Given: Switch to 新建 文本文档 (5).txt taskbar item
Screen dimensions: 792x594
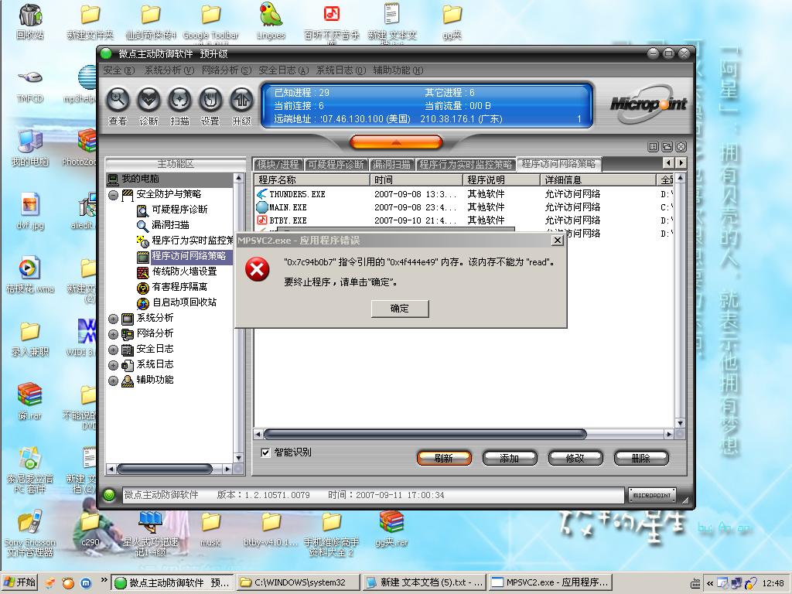Looking at the screenshot, I should tap(425, 582).
